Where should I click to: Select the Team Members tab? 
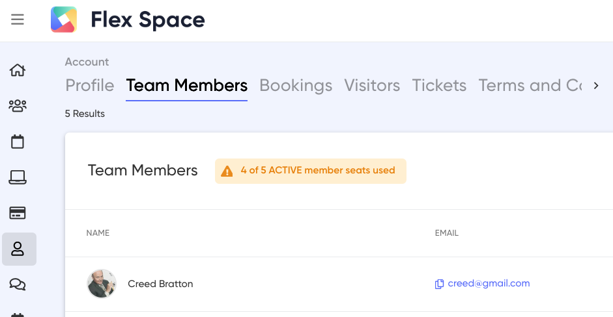tap(186, 85)
